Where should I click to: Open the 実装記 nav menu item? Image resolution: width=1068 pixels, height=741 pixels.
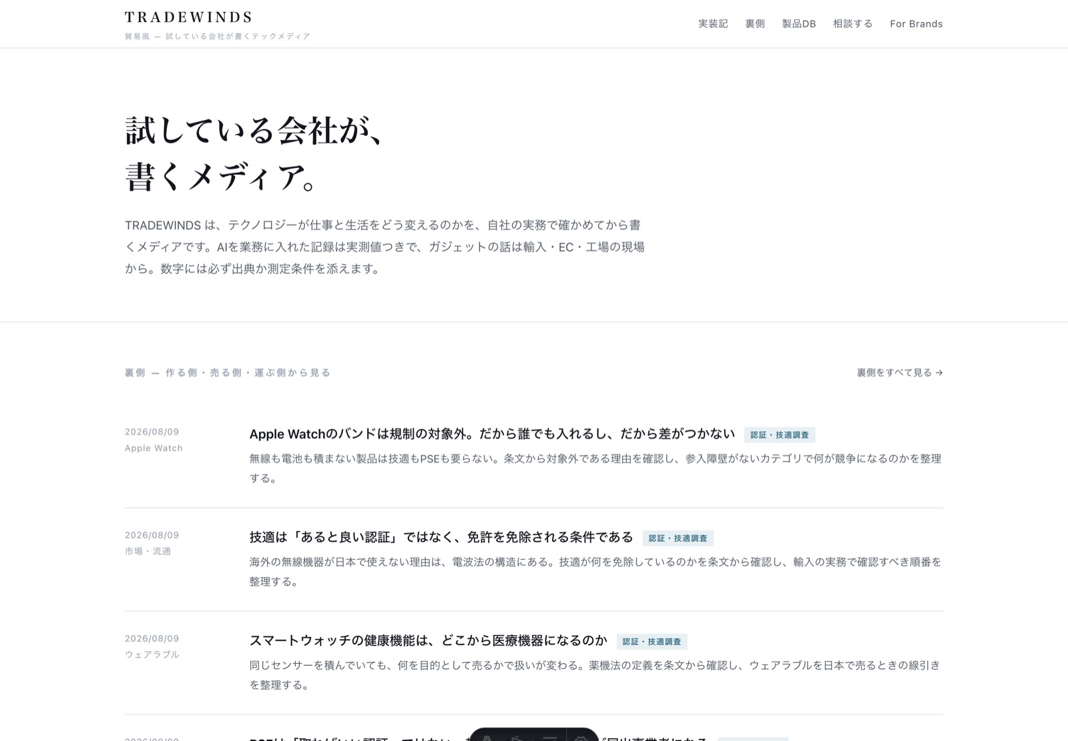click(713, 23)
